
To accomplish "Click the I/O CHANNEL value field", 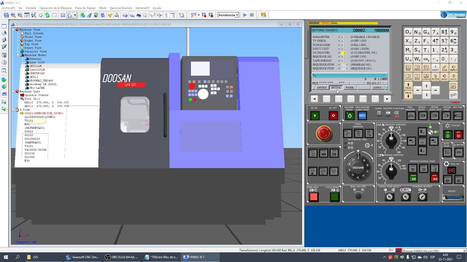I will click(343, 53).
